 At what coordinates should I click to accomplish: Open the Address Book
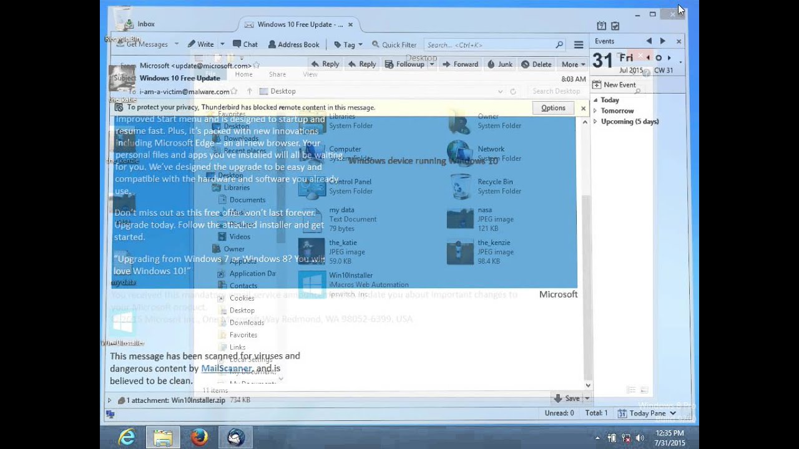pos(293,44)
